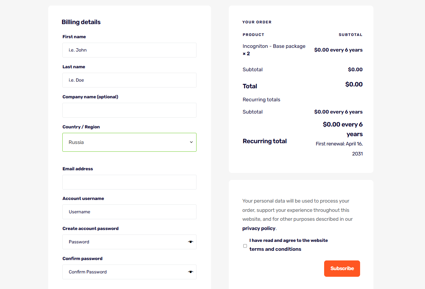Image resolution: width=425 pixels, height=289 pixels.
Task: Click the Recurring total label
Action: (x=264, y=141)
